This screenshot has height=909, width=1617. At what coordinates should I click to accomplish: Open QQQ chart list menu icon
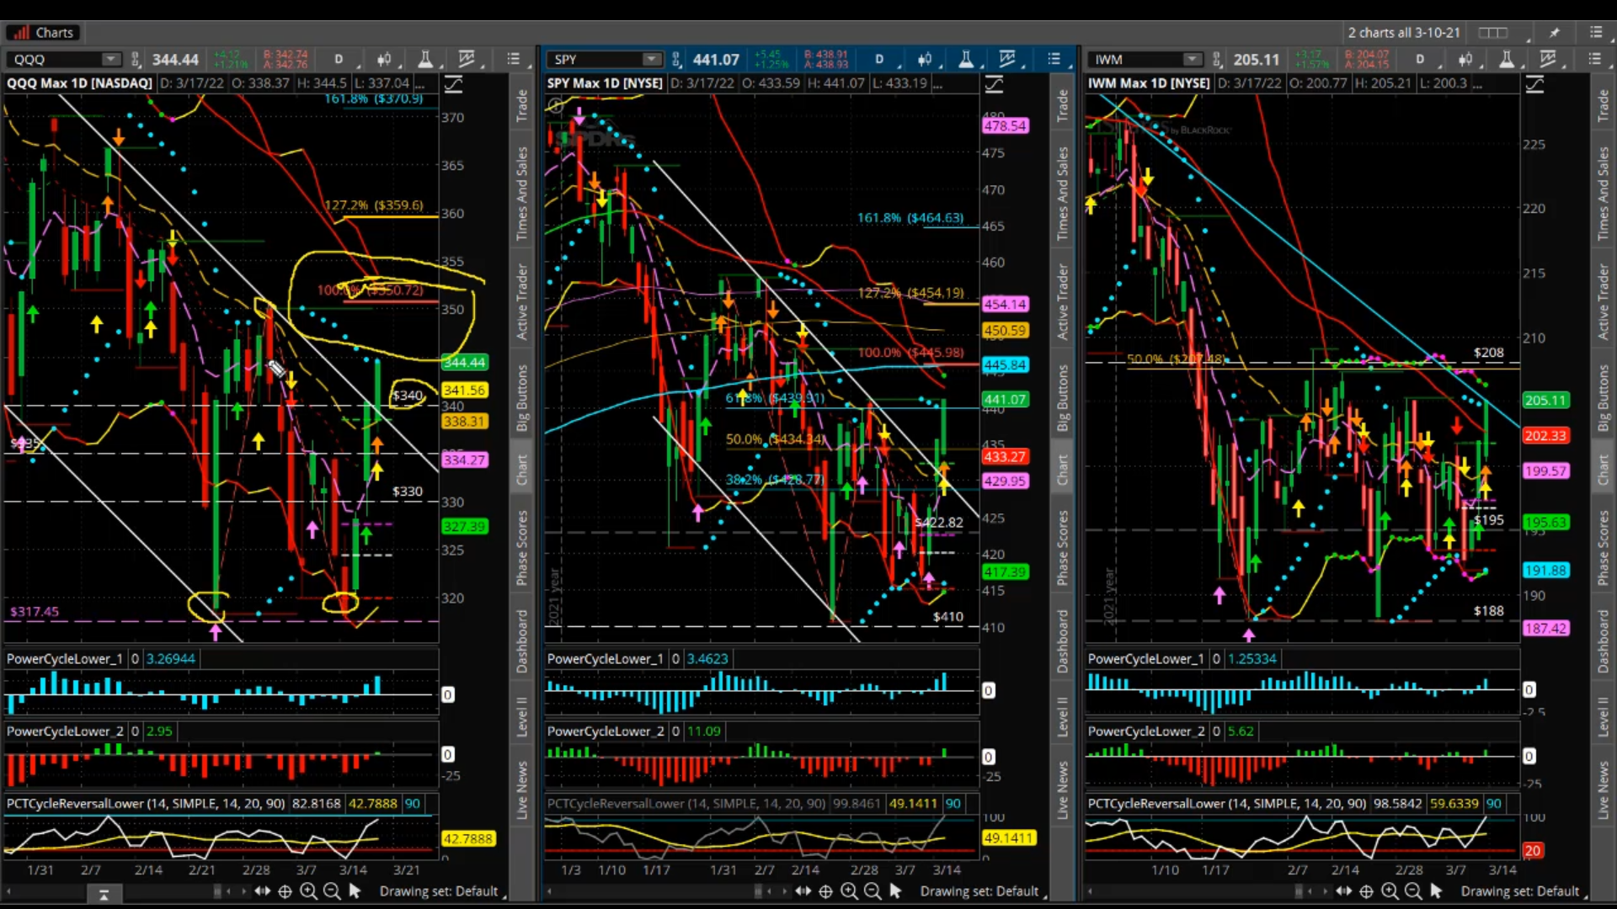[x=513, y=59]
